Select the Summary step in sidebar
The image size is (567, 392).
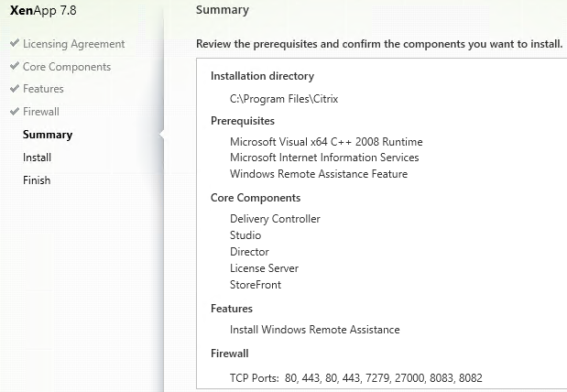click(48, 135)
